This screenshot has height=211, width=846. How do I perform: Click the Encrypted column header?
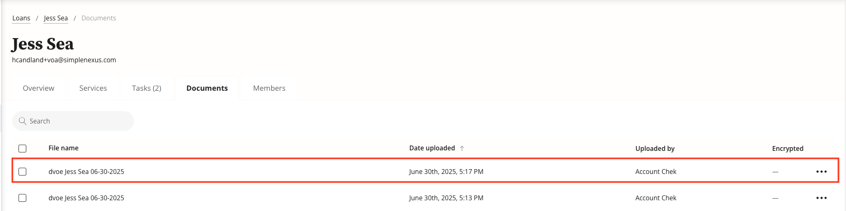(788, 149)
